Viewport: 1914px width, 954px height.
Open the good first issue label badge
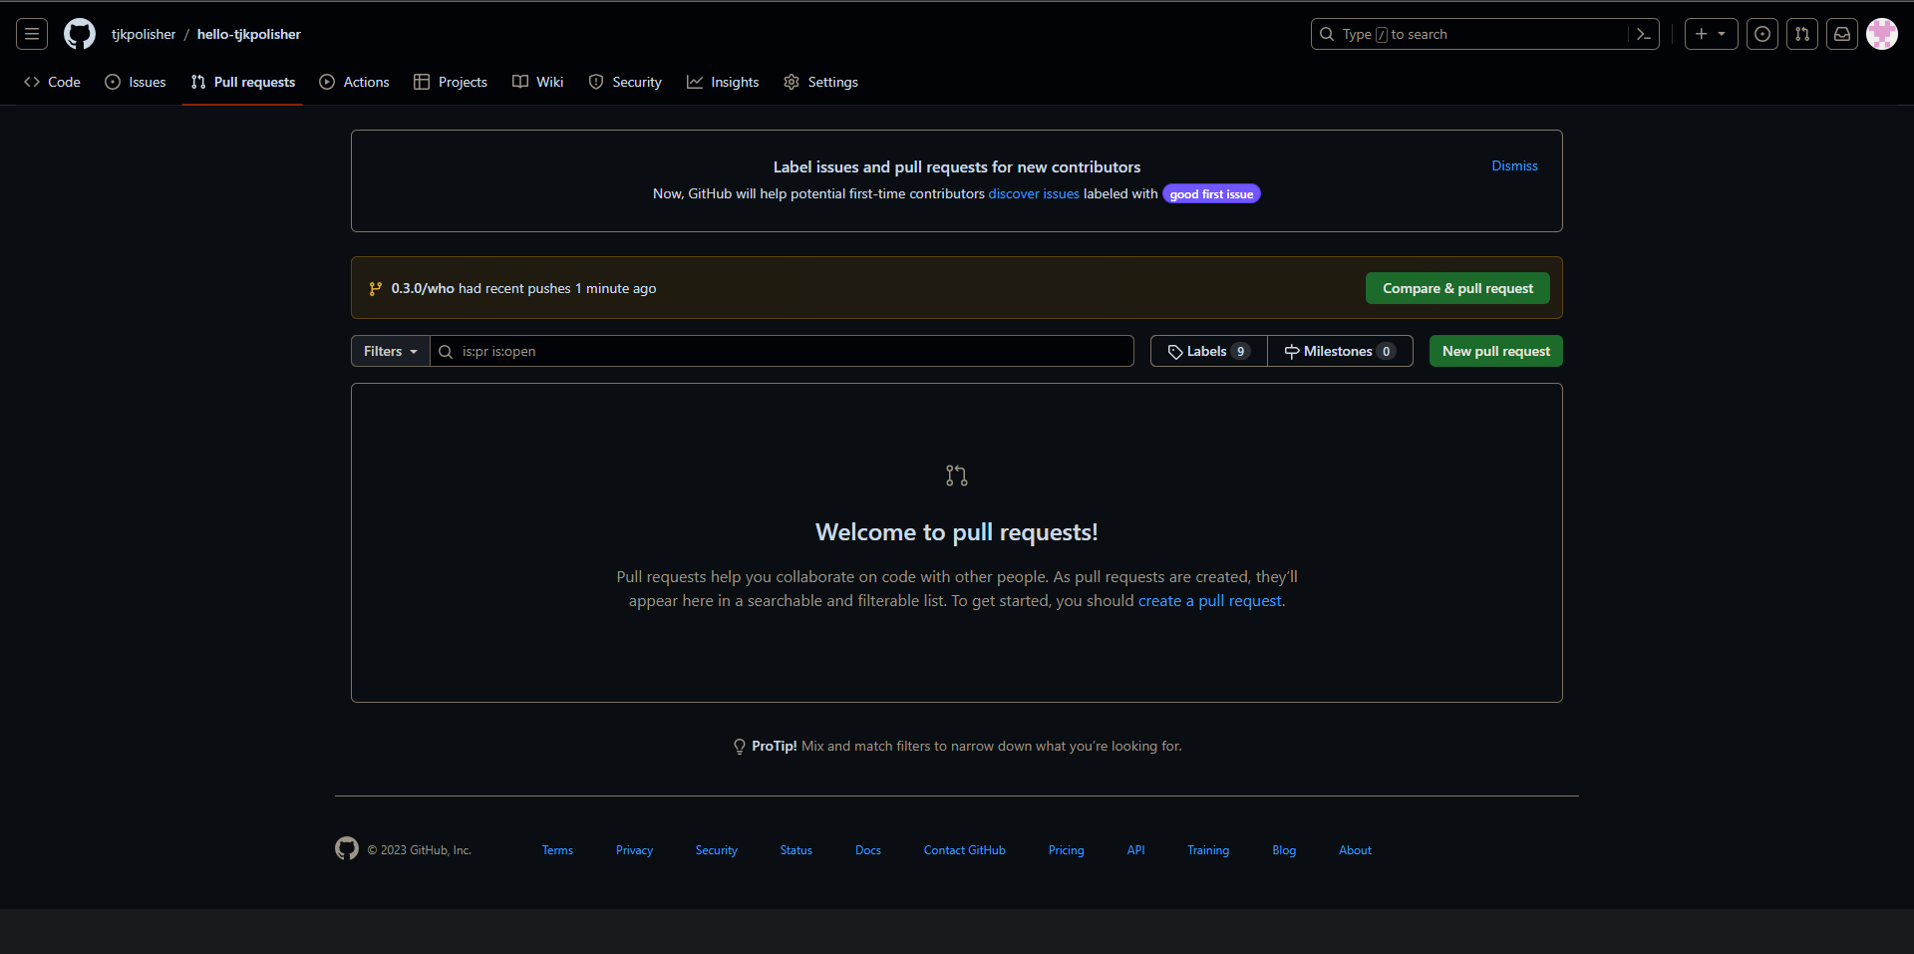pos(1210,193)
